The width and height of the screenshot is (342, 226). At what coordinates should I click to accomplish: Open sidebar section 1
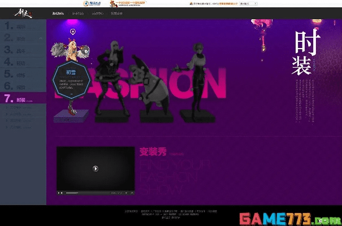(23, 26)
